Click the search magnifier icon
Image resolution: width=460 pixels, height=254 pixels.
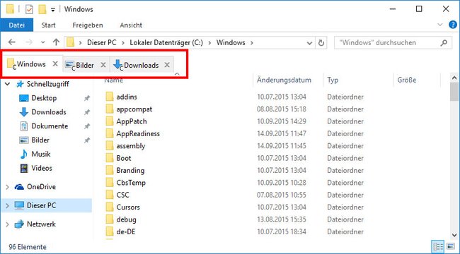[x=444, y=43]
